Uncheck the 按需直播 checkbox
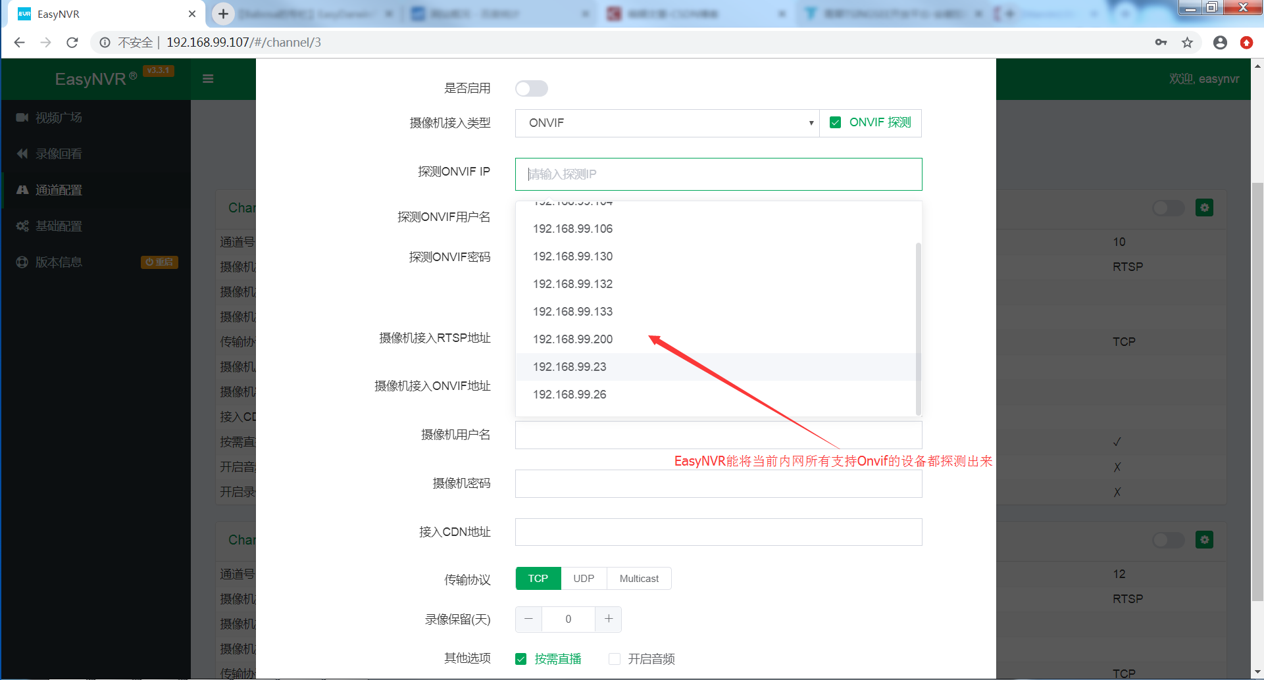The width and height of the screenshot is (1264, 680). [x=521, y=659]
